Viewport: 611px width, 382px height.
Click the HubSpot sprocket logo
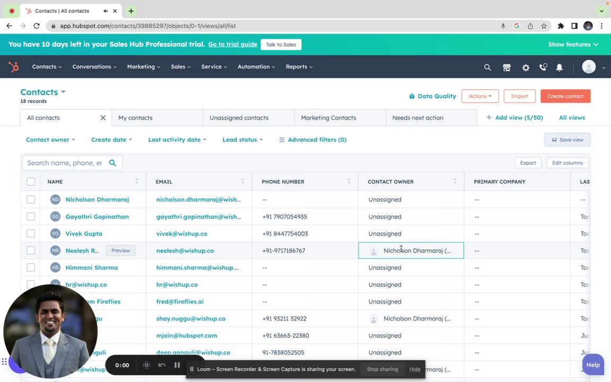[14, 67]
